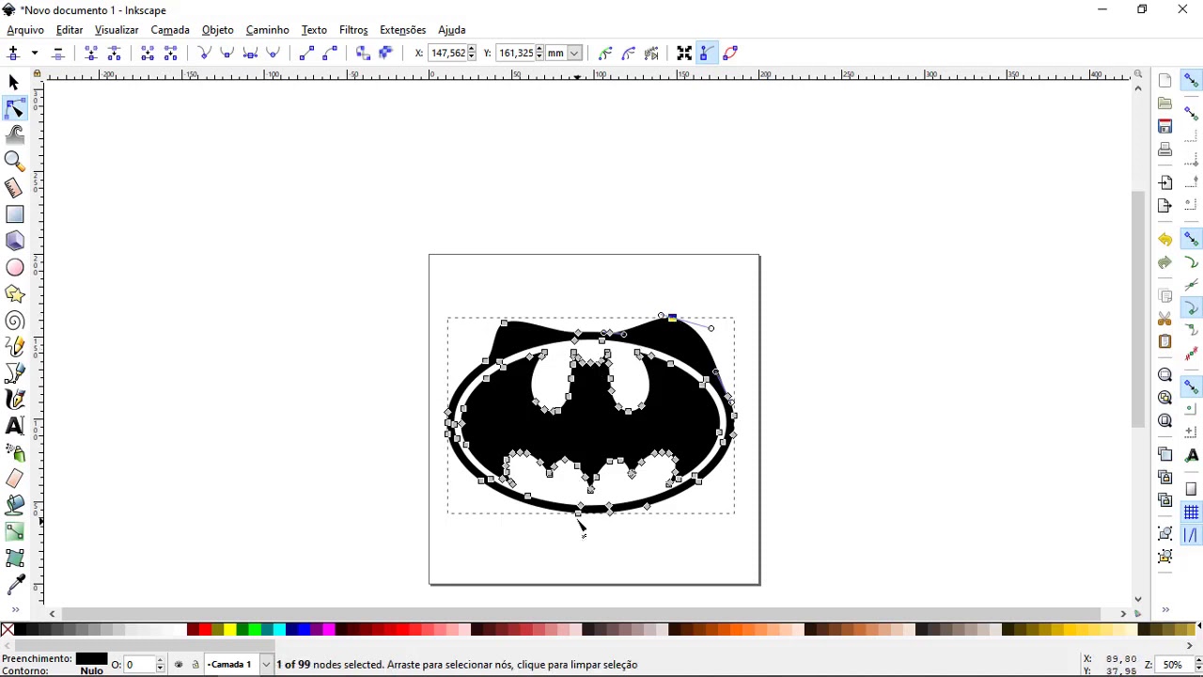The image size is (1203, 677).
Task: Make selected nodes cusp (corner)
Action: [x=204, y=53]
